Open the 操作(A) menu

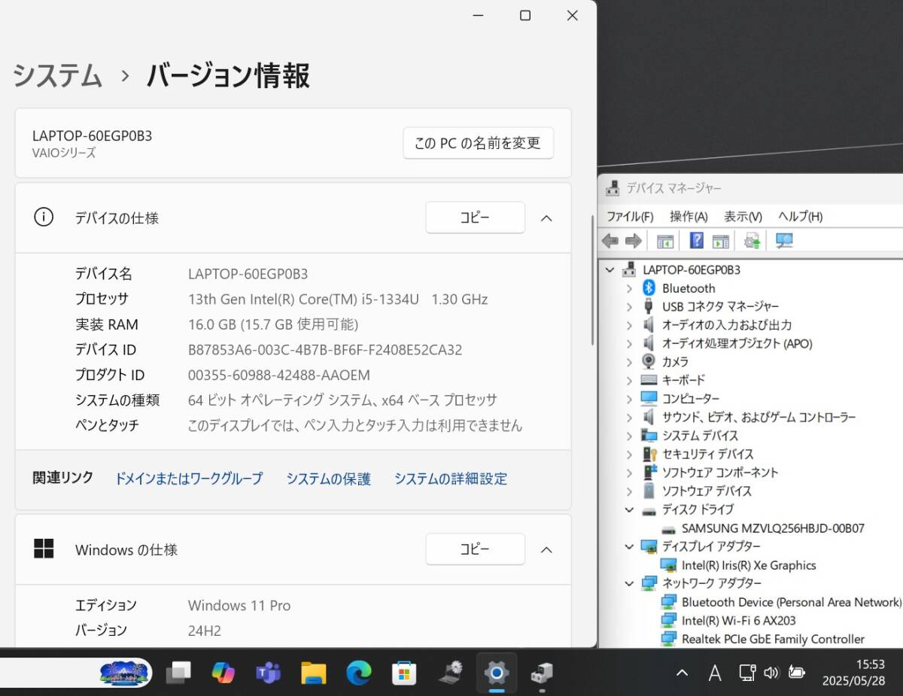click(689, 217)
